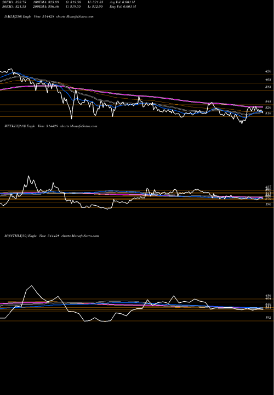The width and height of the screenshot is (274, 395).
Task: Click the DAILY(250) chart title
Action: click(49, 16)
